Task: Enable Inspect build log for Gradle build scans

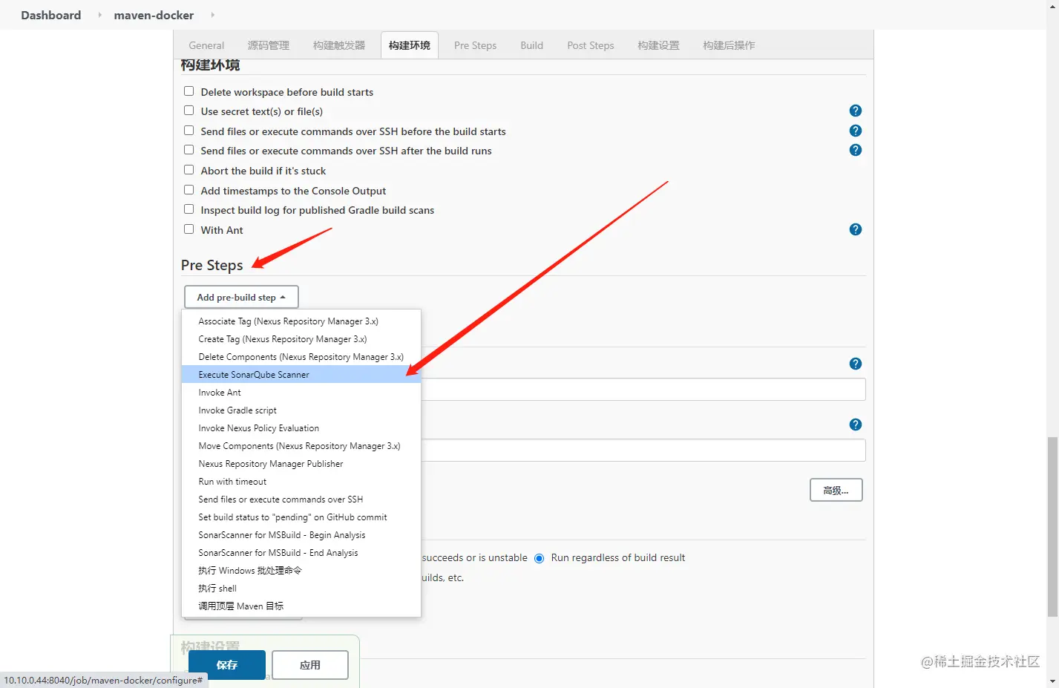Action: pyautogui.click(x=189, y=209)
